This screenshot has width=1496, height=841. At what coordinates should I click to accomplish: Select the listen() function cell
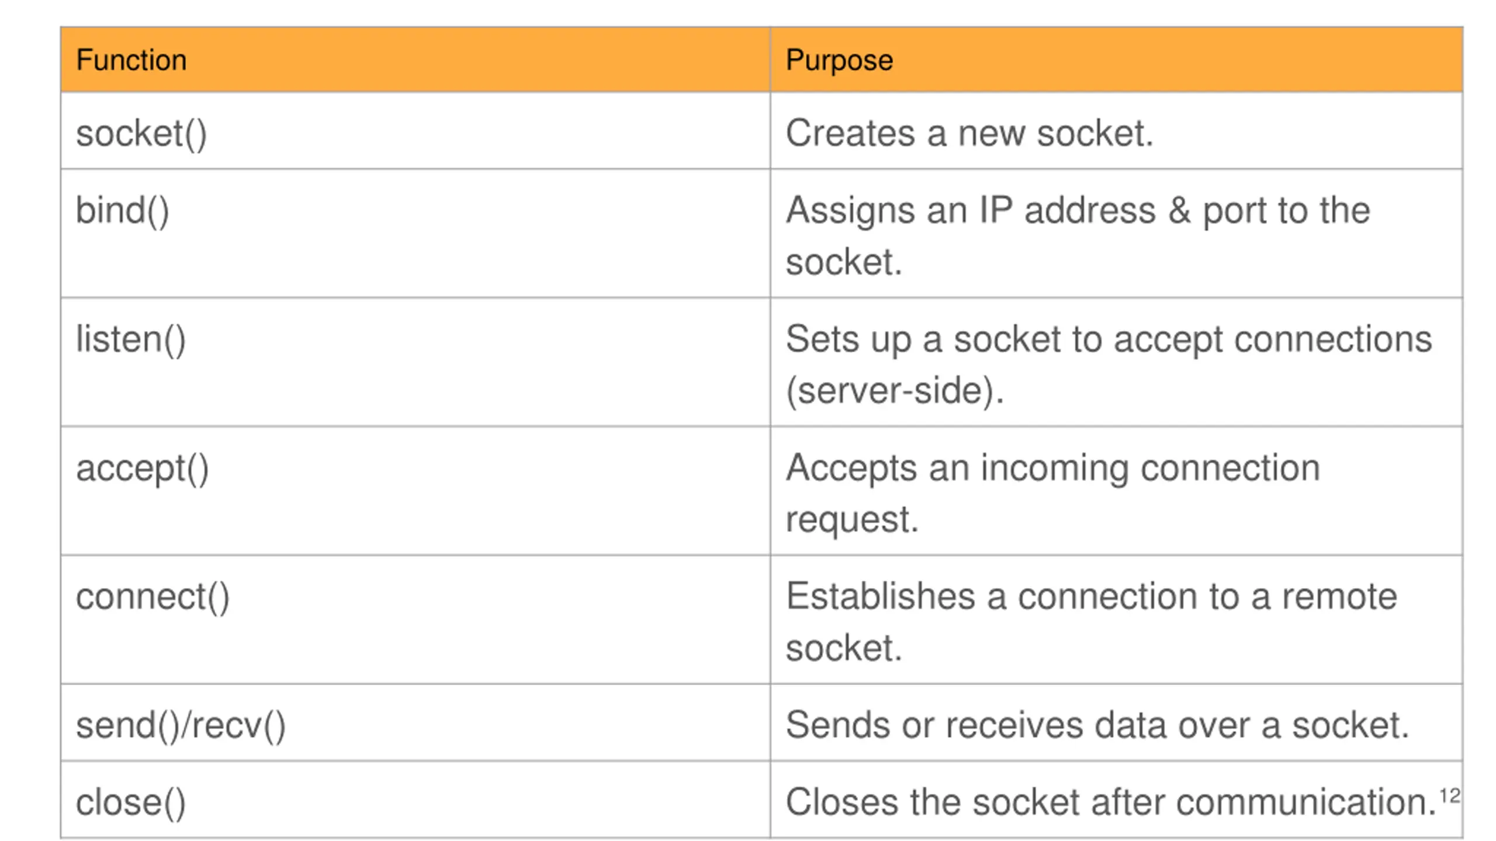tap(415, 362)
